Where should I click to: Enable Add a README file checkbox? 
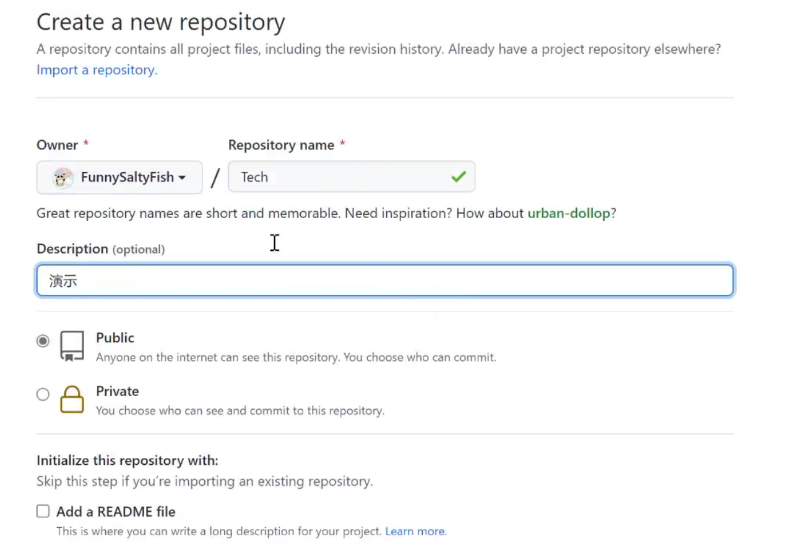pos(43,511)
